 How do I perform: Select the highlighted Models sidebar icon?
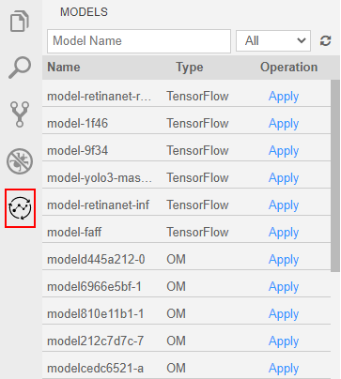[20, 208]
